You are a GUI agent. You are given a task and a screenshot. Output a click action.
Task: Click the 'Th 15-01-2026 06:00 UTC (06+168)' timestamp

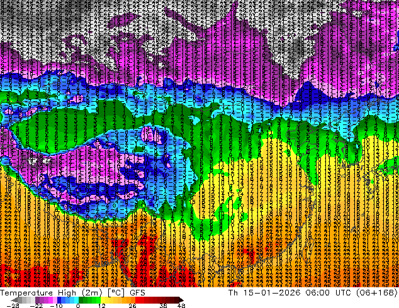coord(313,293)
